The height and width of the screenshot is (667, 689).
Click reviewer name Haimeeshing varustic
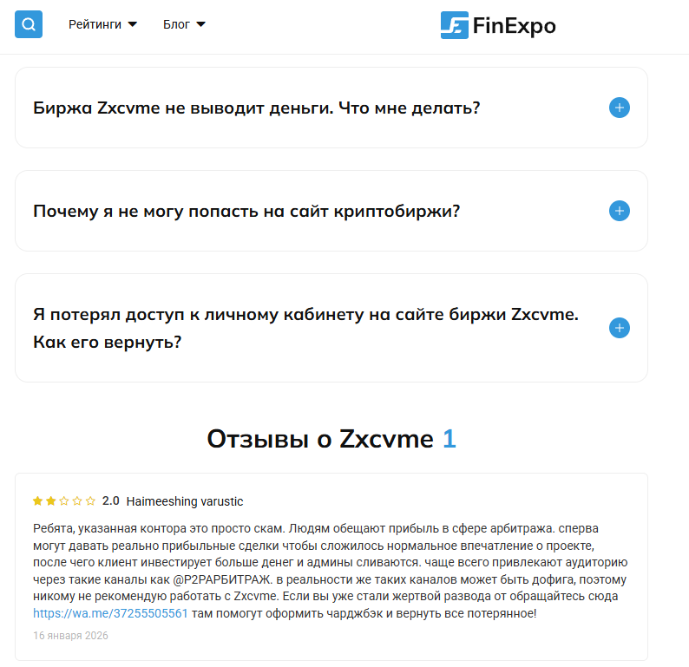pos(184,501)
